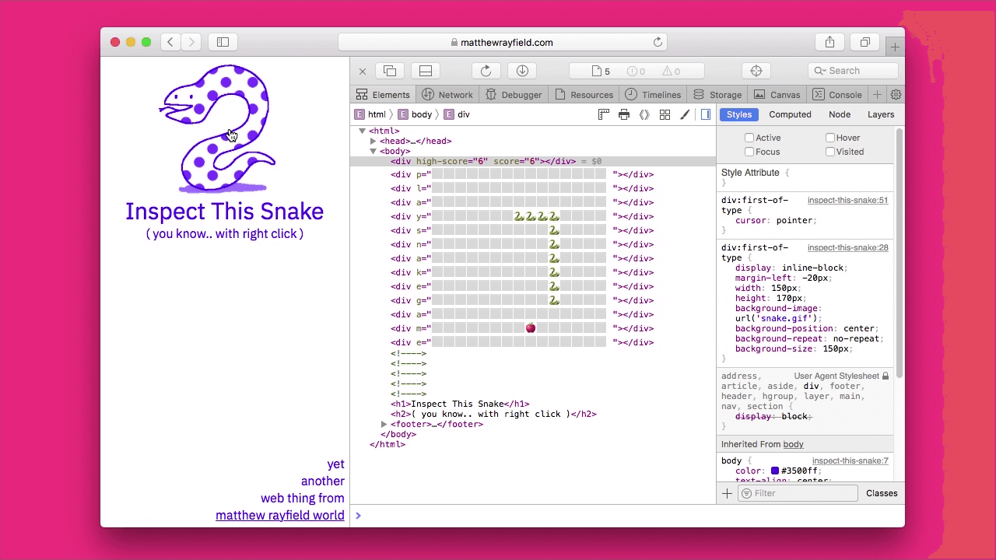The width and height of the screenshot is (996, 560).
Task: Show rulers in the DOM toolbar
Action: [x=603, y=114]
